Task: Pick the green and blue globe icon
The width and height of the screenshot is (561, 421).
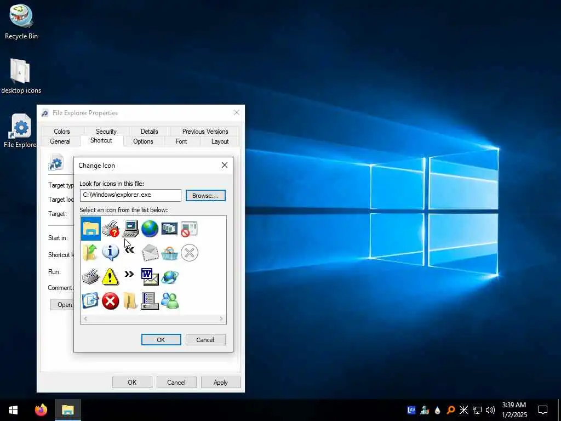Action: pyautogui.click(x=150, y=229)
